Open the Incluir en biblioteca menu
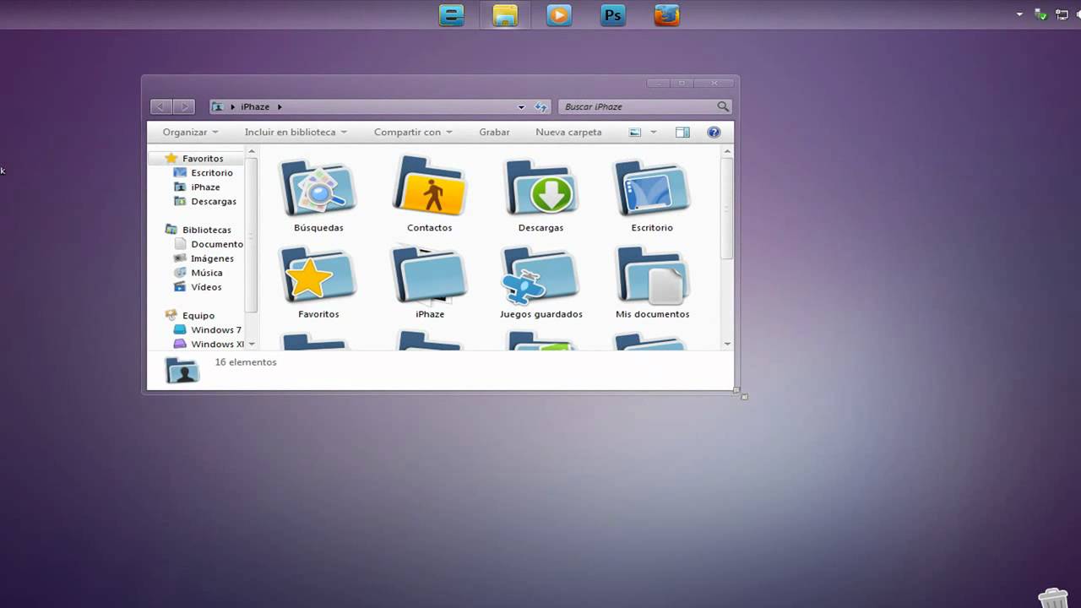The width and height of the screenshot is (1081, 608). click(290, 132)
